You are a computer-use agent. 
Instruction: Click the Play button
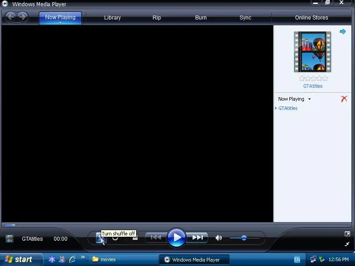tap(176, 238)
